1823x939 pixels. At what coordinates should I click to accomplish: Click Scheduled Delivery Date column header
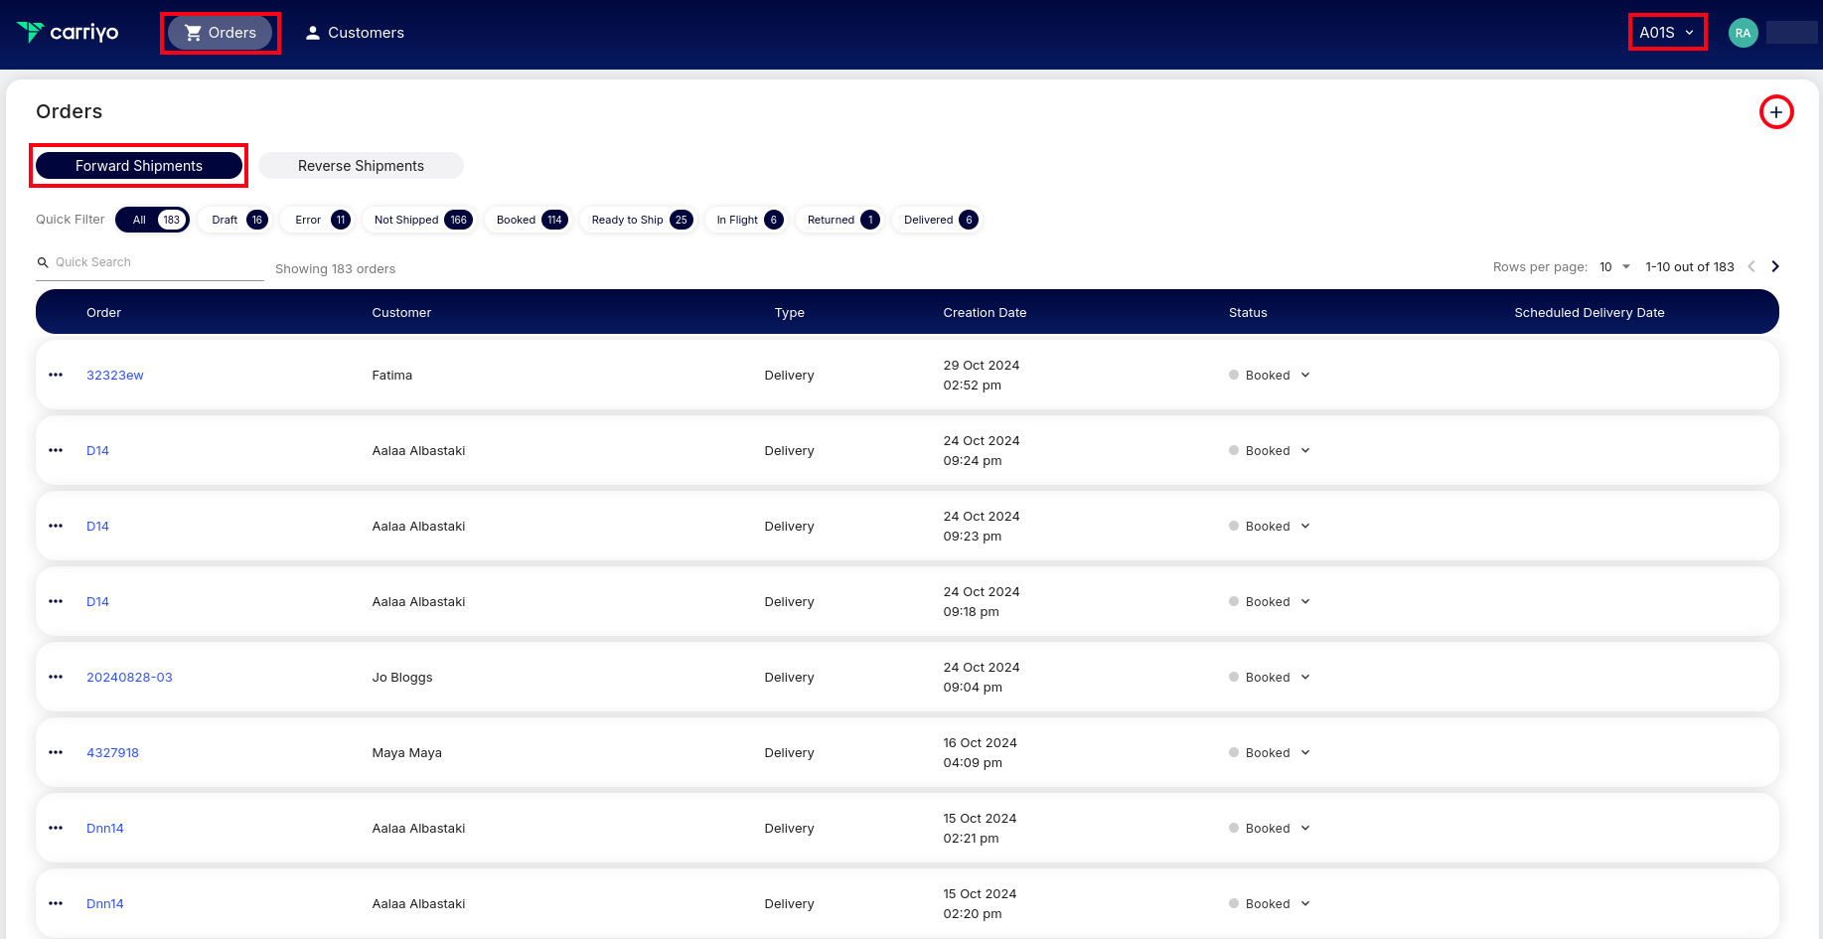pos(1590,312)
